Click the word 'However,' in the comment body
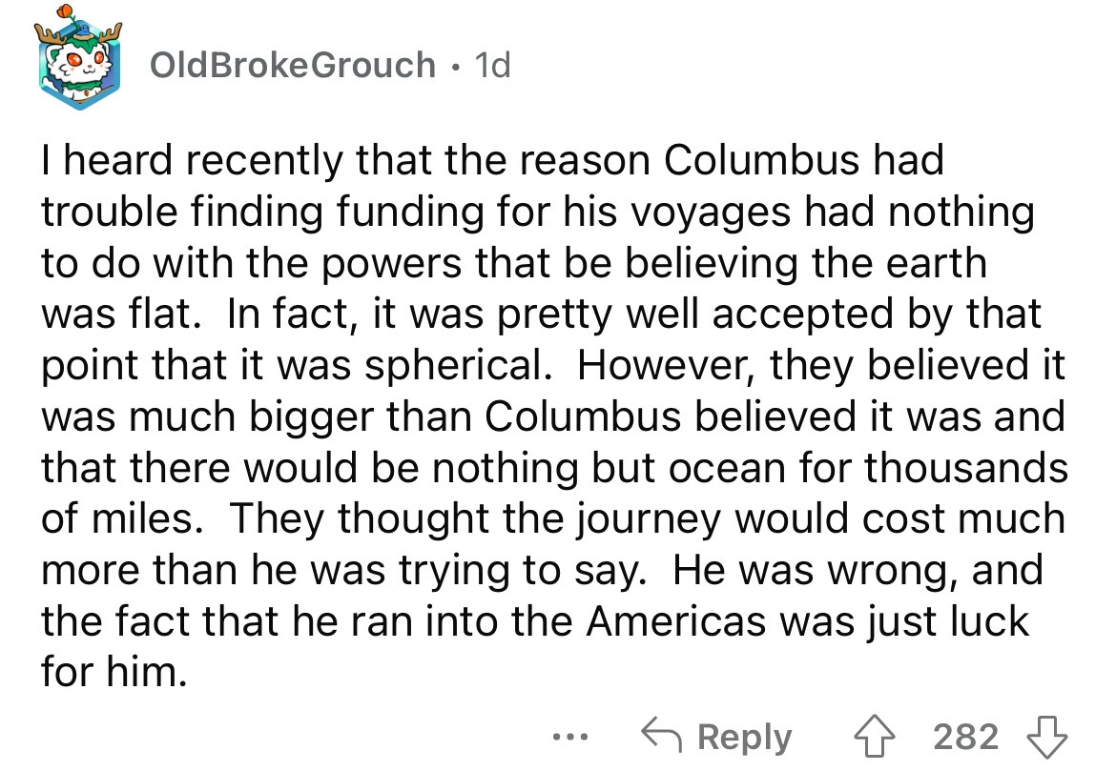 tap(666, 366)
